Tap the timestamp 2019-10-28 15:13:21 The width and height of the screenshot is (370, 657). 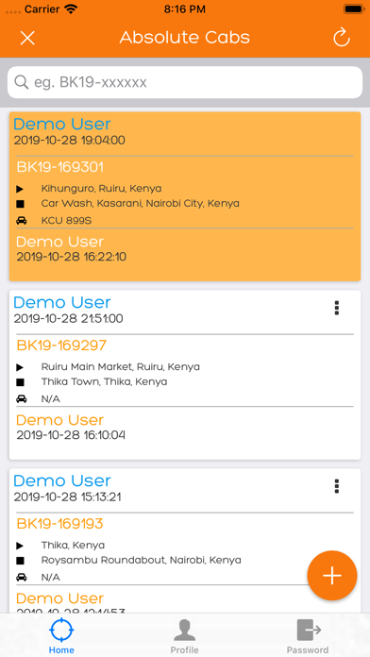click(x=67, y=497)
